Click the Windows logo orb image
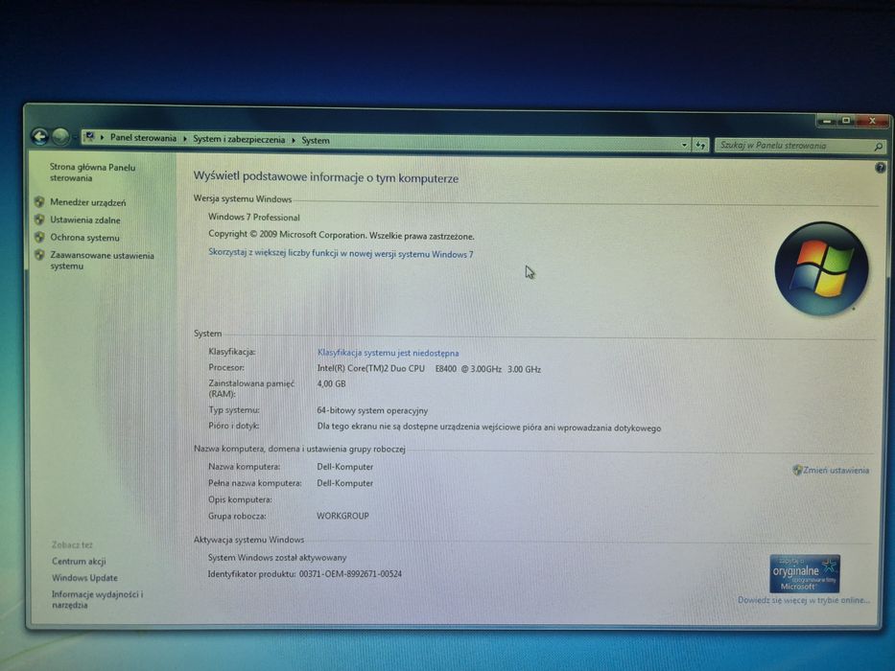895x671 pixels. 821,268
